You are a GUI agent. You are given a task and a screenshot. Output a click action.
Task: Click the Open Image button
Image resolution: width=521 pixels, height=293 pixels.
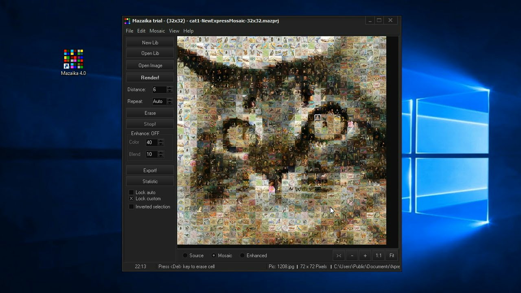point(150,66)
